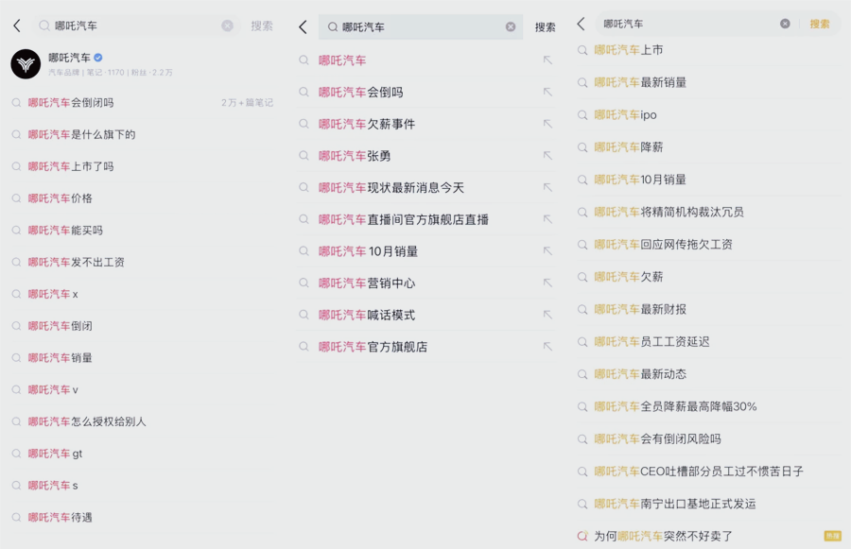The image size is (851, 549).
Task: Choose suggestion 哪吒汽车 v
Action: click(x=53, y=390)
